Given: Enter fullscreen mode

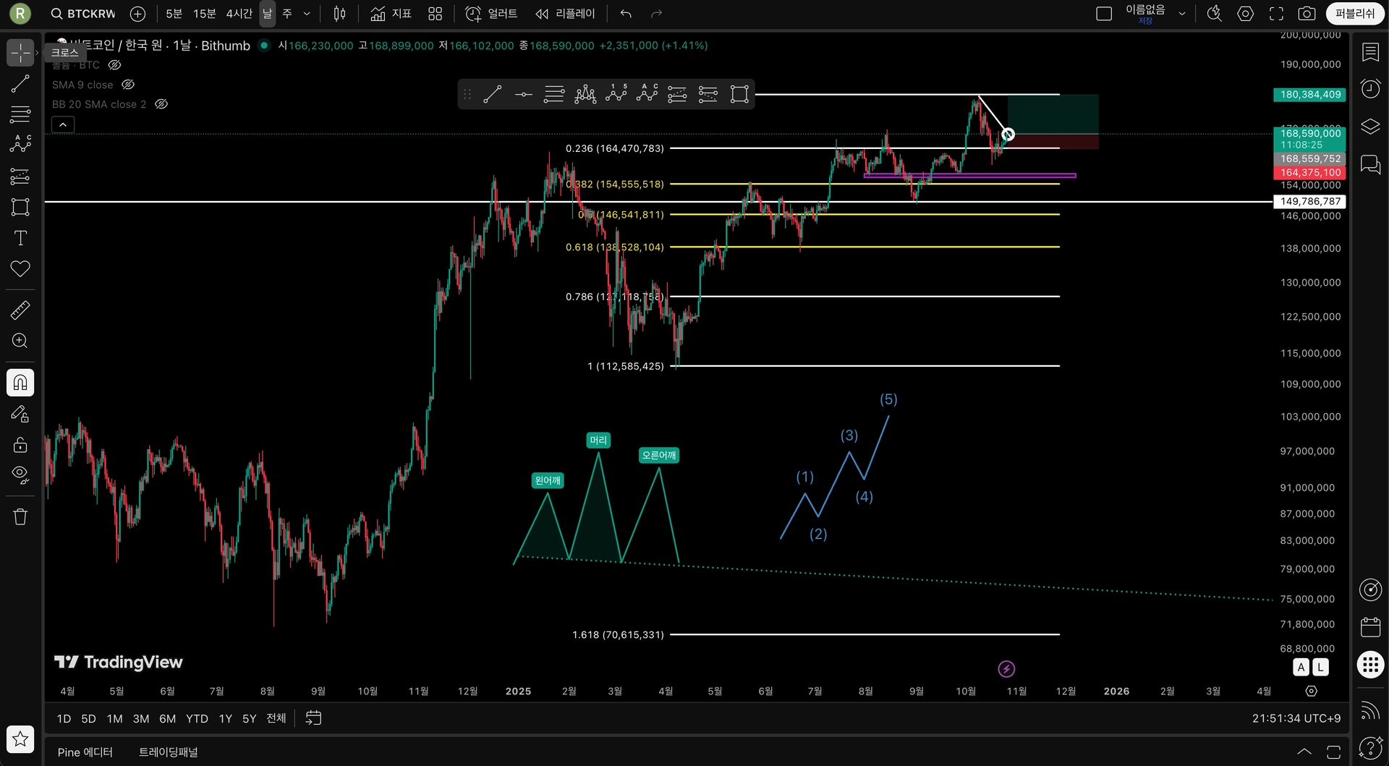Looking at the screenshot, I should tap(1276, 14).
